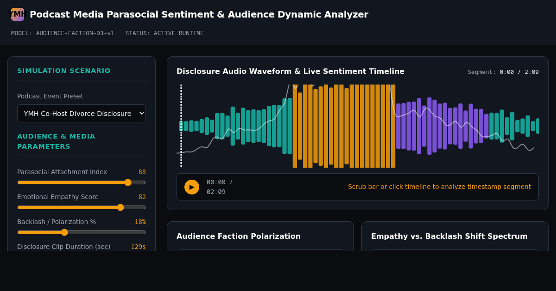Screen dimensions: 556x291
Task: Adjust the Parasocial Attachment Index slider
Action: pos(82,182)
